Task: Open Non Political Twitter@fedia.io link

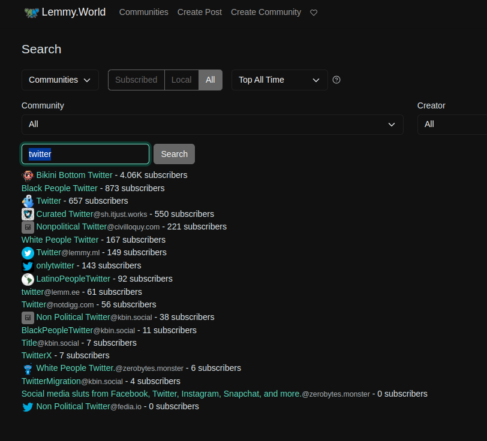Action: 89,406
